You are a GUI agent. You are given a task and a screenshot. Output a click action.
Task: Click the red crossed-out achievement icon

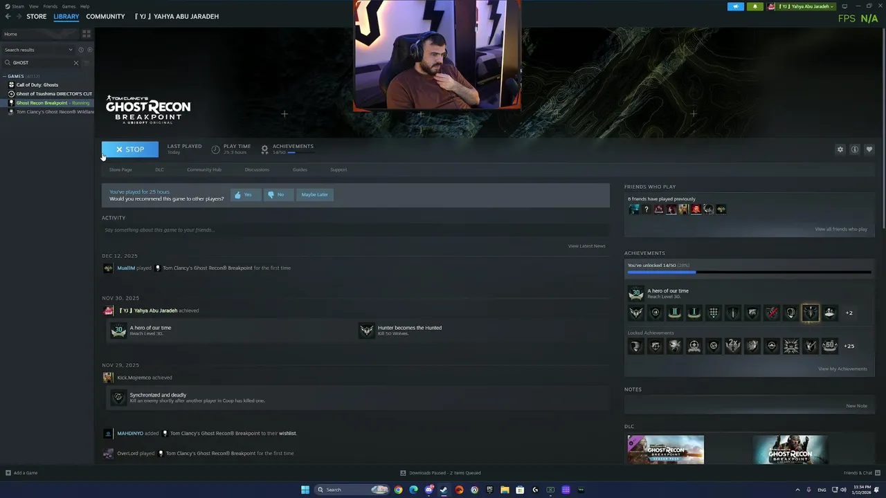[x=771, y=313]
